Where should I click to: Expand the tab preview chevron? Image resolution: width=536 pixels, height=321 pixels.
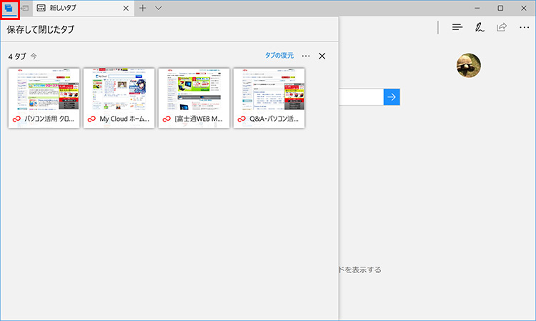pyautogui.click(x=158, y=8)
